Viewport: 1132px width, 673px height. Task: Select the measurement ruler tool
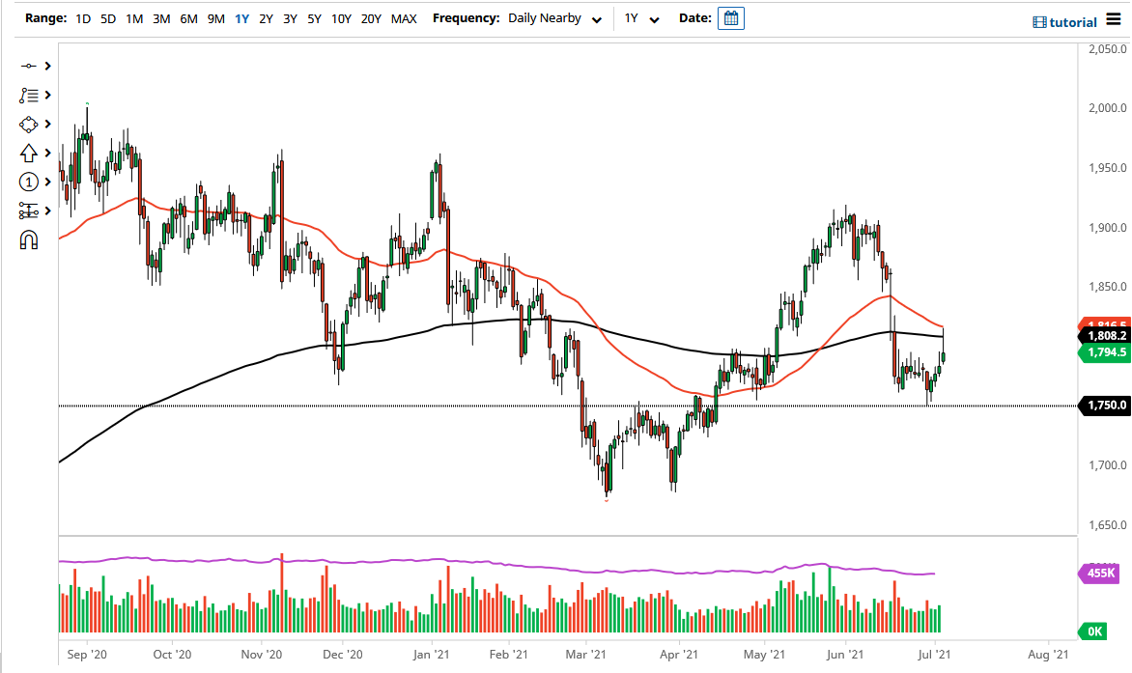[x=28, y=210]
